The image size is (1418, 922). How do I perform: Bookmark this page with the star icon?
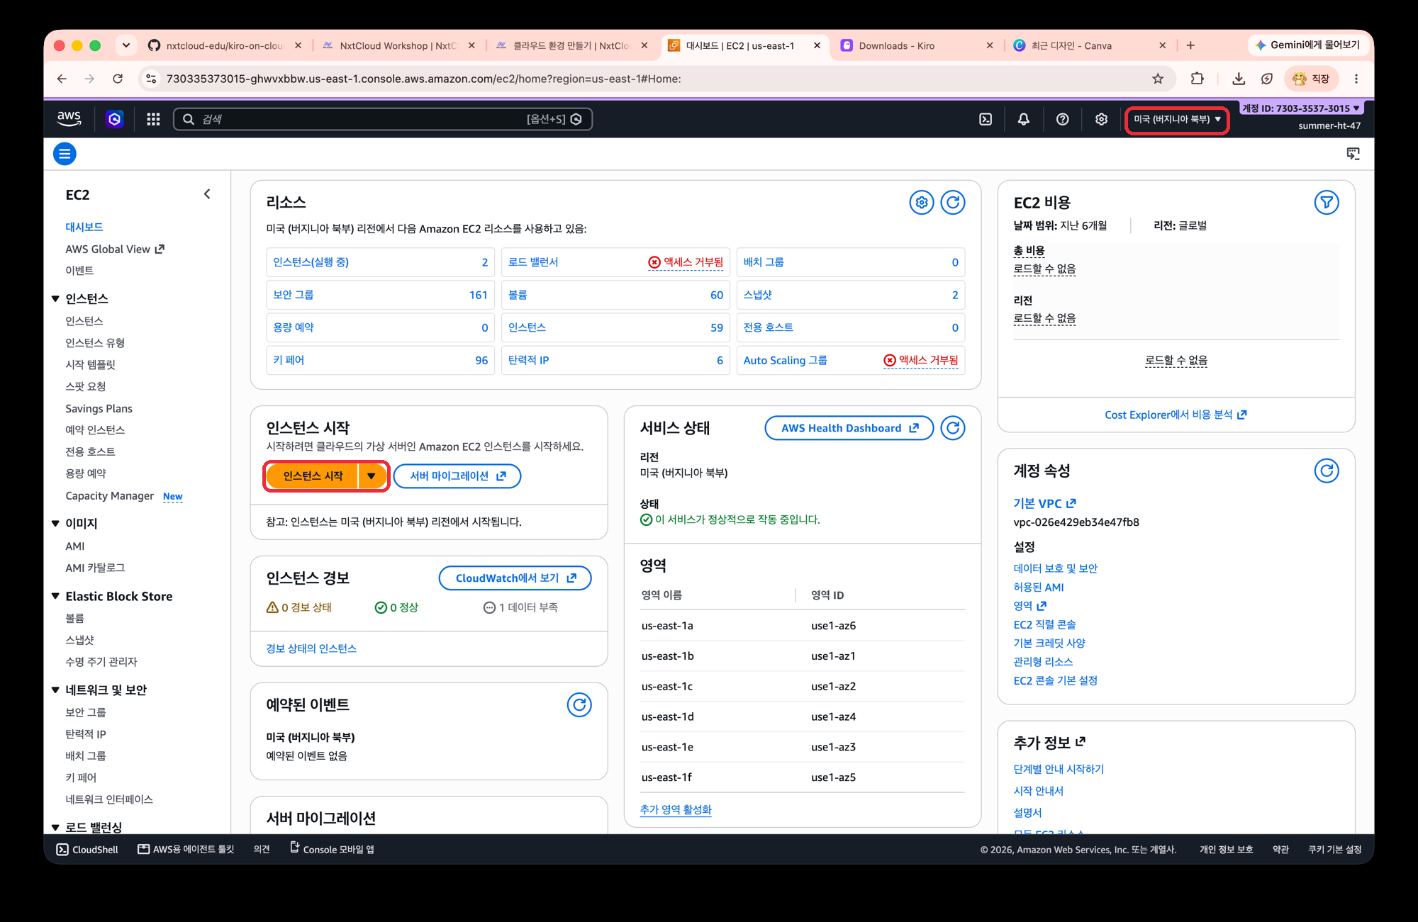click(x=1158, y=79)
